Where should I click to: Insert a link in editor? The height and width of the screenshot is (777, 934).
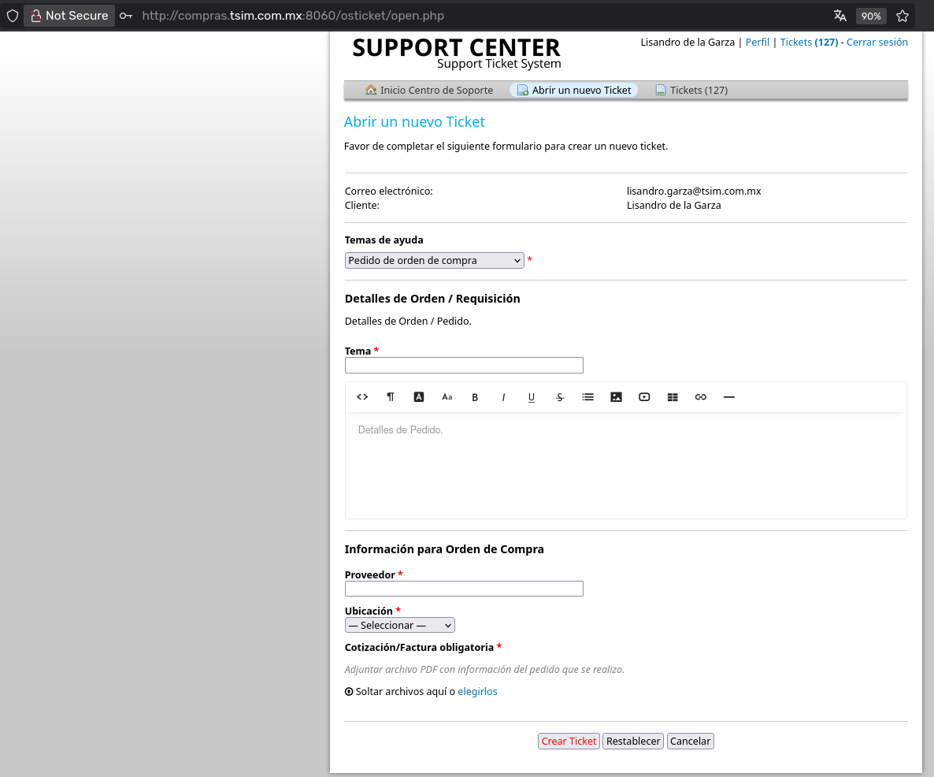coord(701,397)
